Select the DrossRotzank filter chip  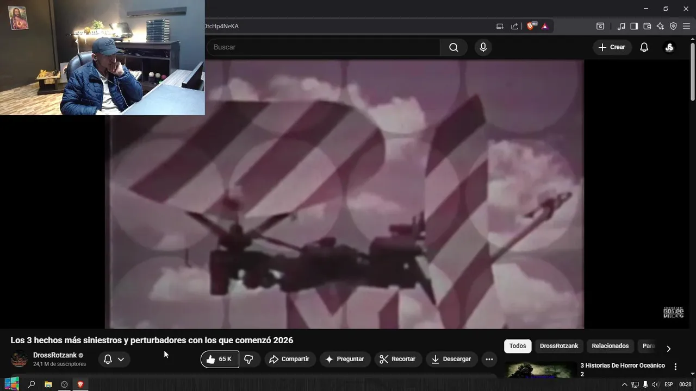559,346
